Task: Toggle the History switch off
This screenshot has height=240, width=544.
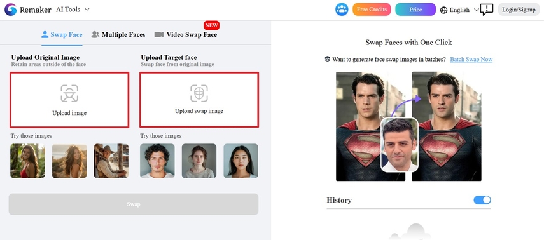Action: [482, 200]
